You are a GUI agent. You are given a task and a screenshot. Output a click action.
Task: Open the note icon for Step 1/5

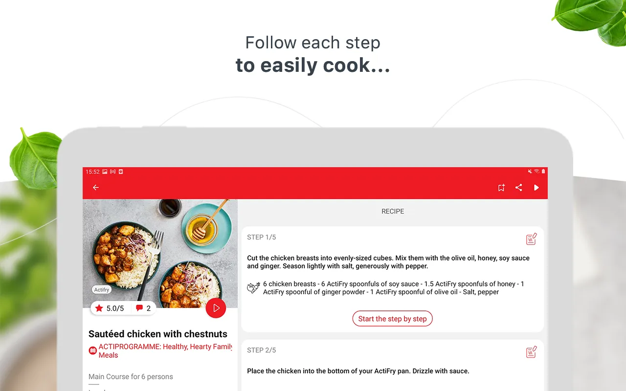click(532, 239)
